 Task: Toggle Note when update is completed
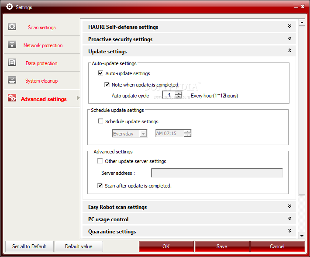[x=107, y=84]
